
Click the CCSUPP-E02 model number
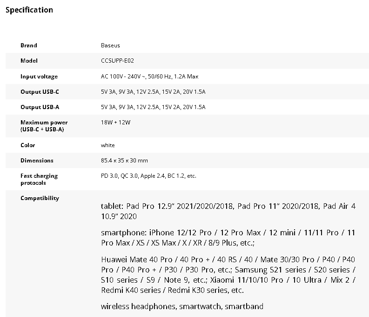[118, 61]
